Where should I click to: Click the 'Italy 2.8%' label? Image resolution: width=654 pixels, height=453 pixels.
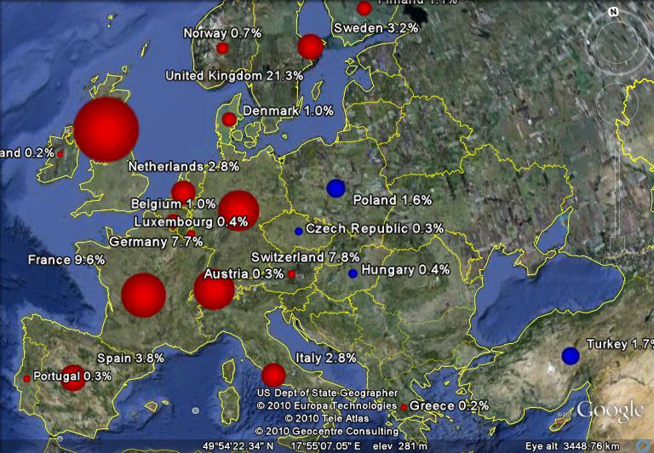point(326,358)
